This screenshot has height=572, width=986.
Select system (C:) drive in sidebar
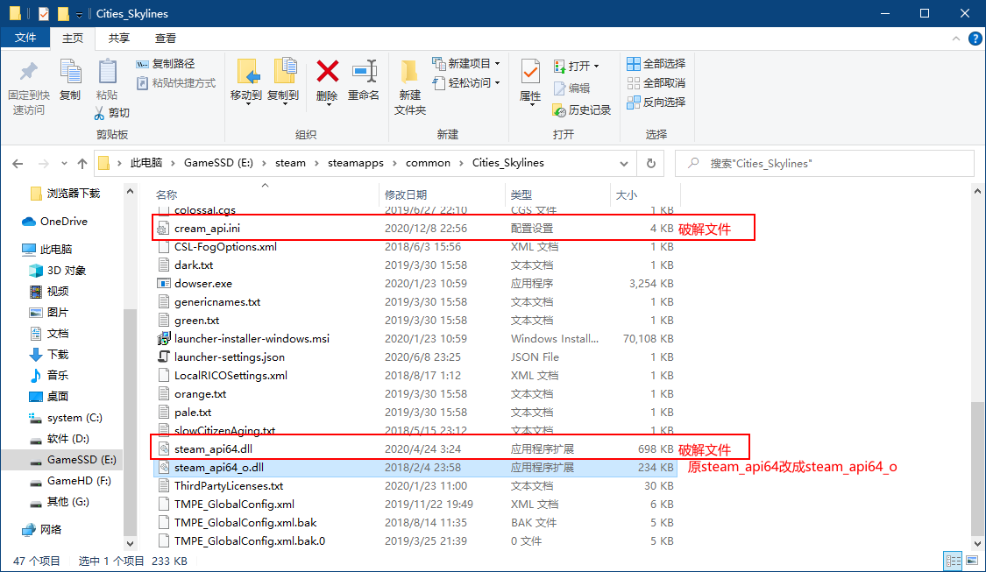[x=74, y=417]
